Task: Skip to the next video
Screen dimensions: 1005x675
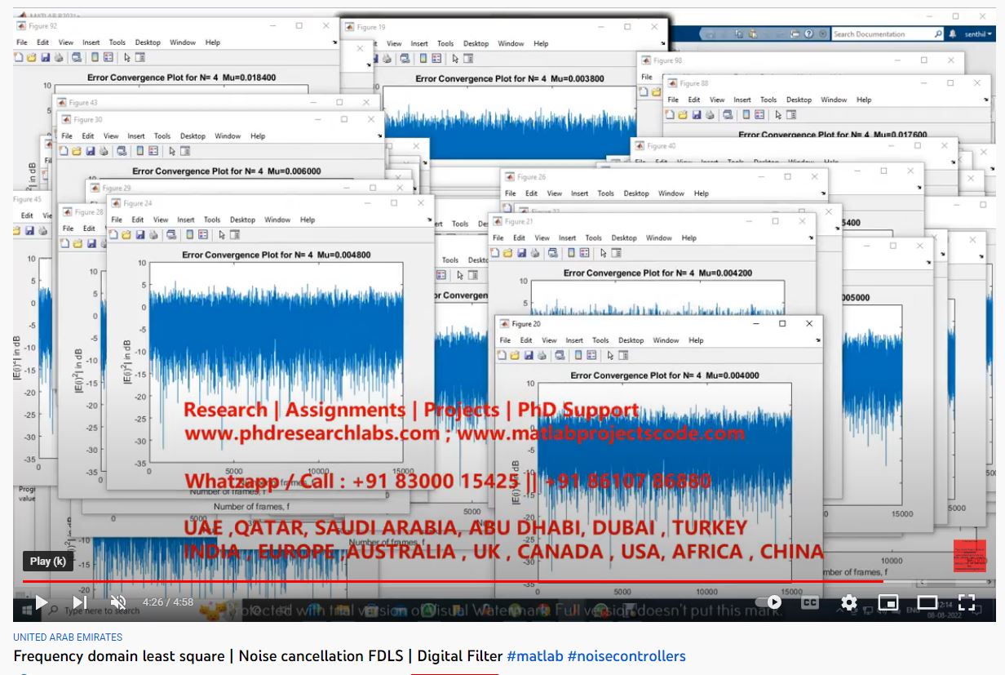Action: (79, 602)
